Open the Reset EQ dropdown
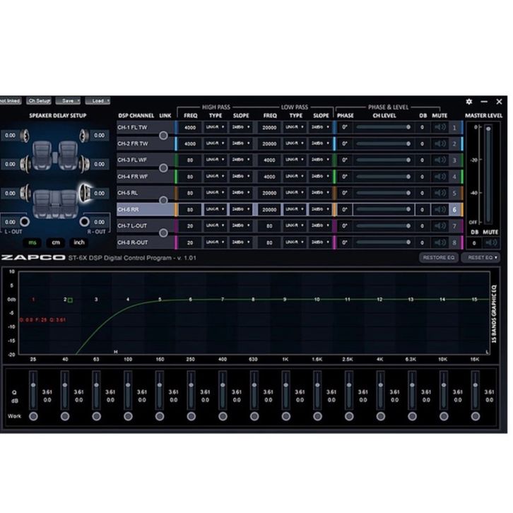 (480, 258)
